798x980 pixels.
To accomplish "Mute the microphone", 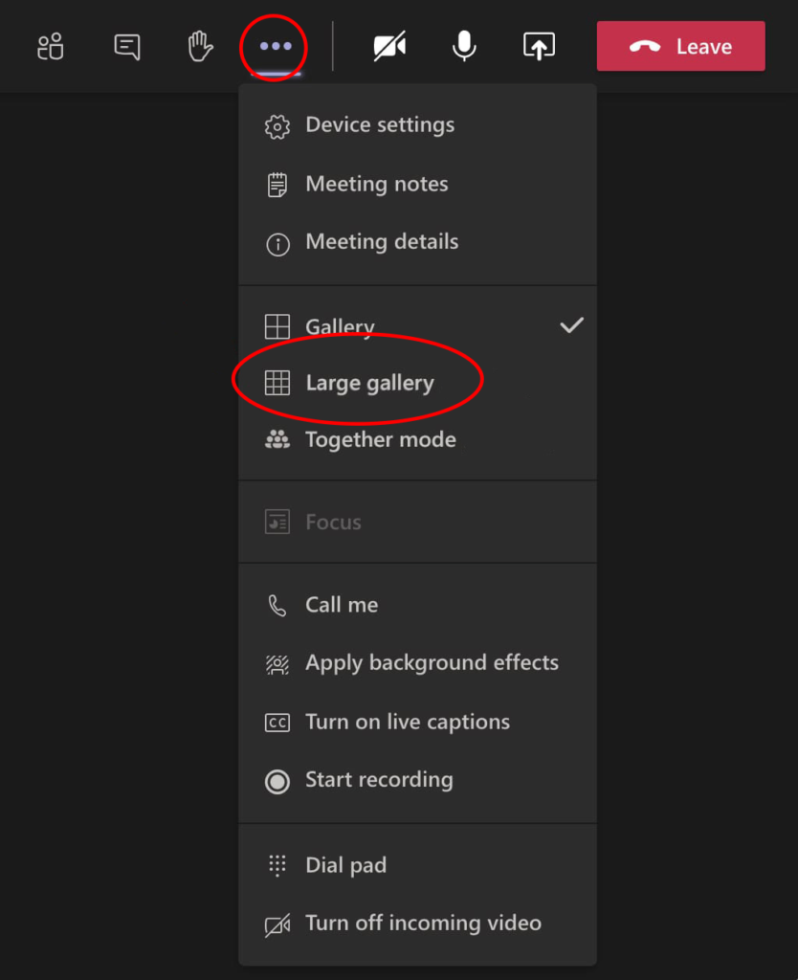I will 464,46.
